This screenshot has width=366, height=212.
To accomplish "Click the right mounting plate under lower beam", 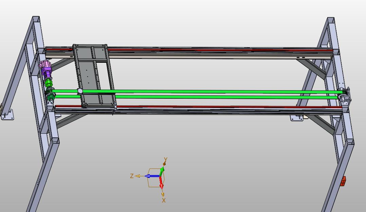I will [x=297, y=118].
